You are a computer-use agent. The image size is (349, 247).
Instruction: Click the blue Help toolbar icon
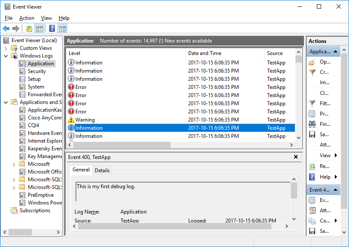[x=52, y=28]
